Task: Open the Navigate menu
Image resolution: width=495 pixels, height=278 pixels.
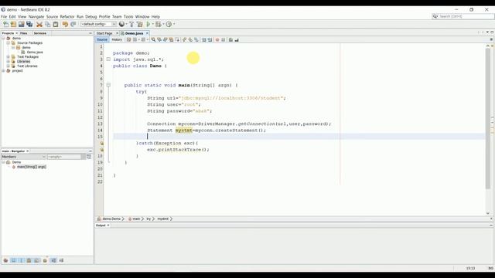Action: click(x=36, y=16)
